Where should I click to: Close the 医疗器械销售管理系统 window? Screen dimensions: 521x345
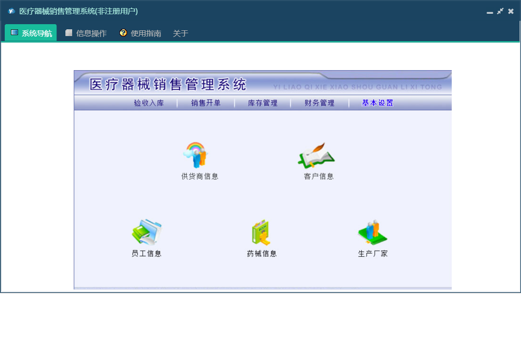(511, 11)
